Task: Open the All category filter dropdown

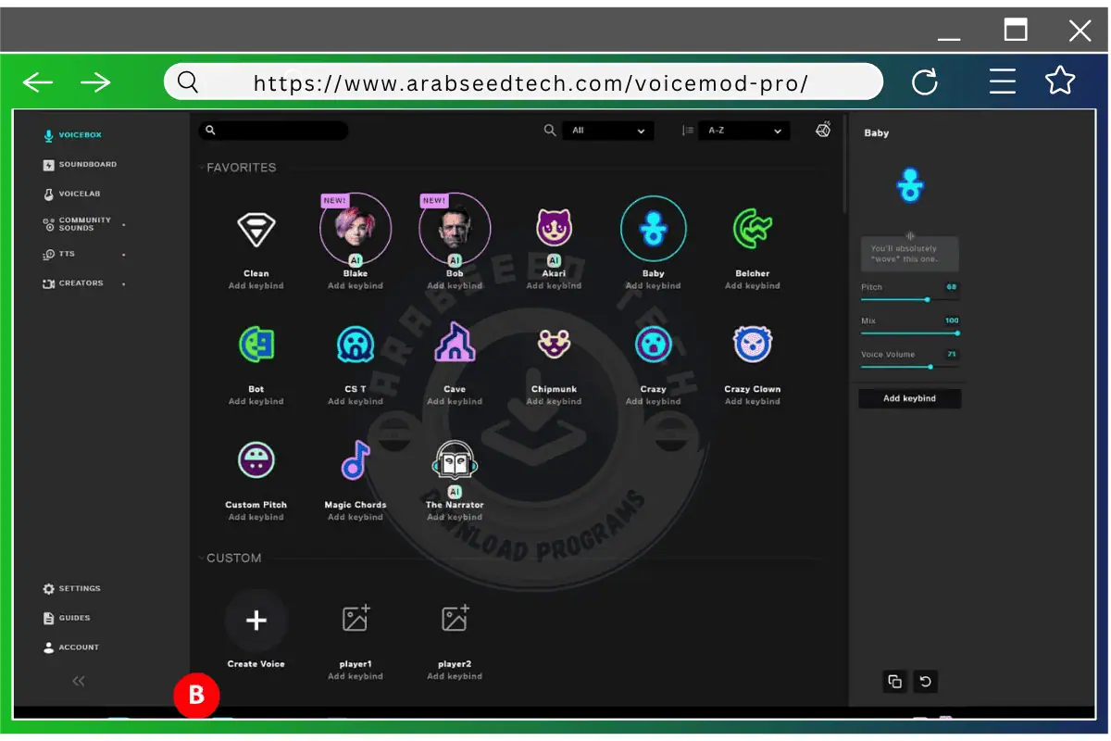Action: click(x=608, y=130)
